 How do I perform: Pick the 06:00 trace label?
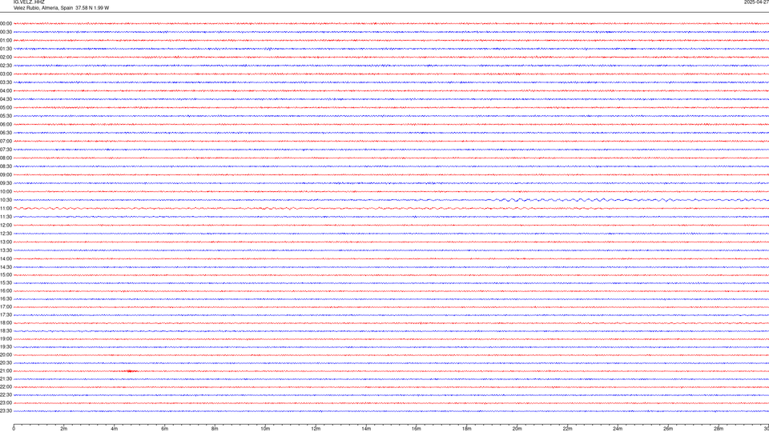[x=6, y=125]
